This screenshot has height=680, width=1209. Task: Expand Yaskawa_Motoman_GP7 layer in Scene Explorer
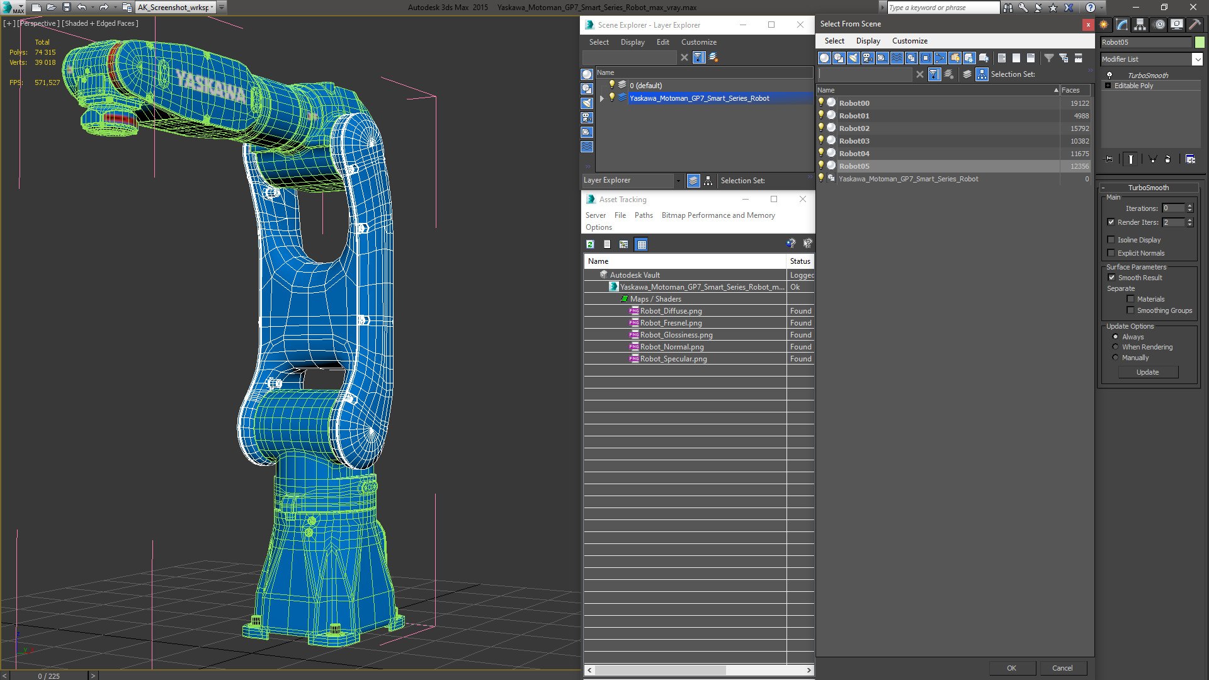tap(602, 98)
